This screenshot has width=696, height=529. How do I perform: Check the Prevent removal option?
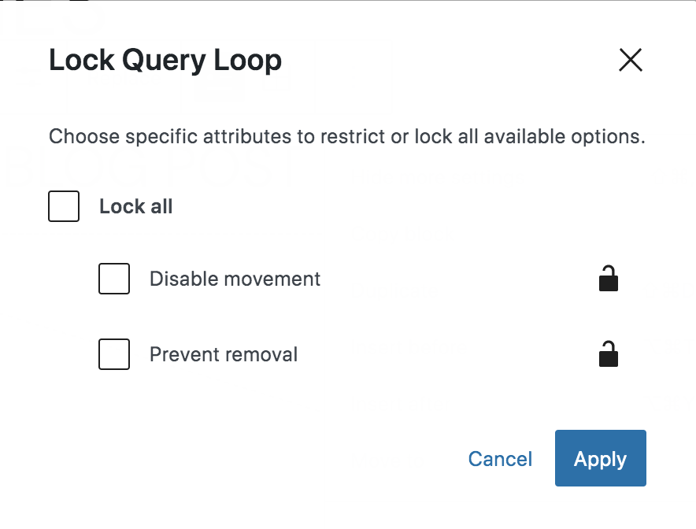(114, 354)
